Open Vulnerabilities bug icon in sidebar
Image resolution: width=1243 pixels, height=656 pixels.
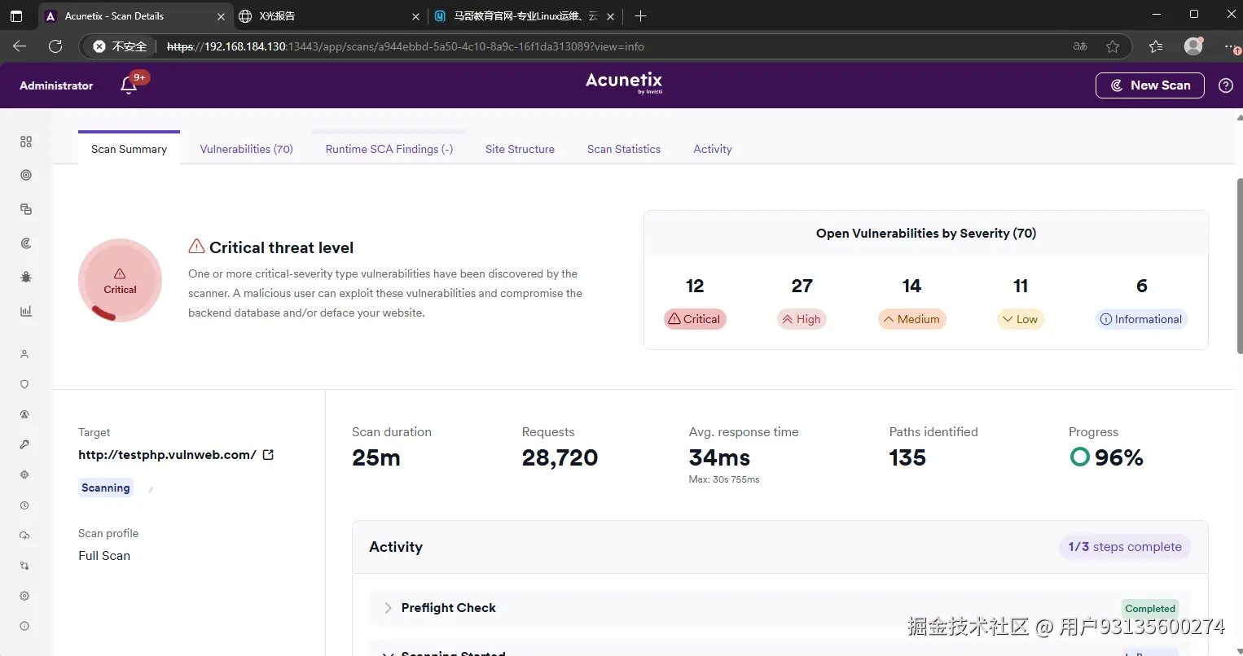[x=26, y=278]
